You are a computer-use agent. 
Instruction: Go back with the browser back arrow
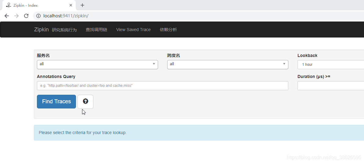7,16
